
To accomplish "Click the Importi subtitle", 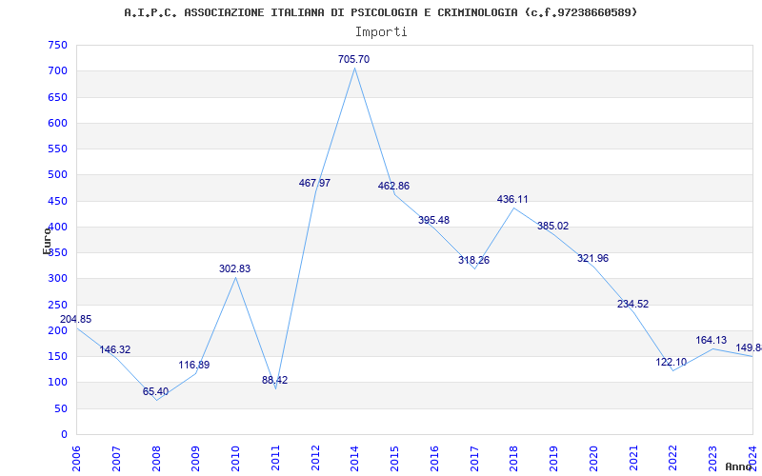I will point(381,32).
